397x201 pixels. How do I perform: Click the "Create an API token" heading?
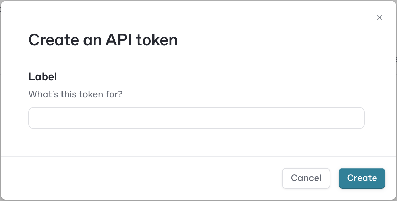pyautogui.click(x=103, y=40)
